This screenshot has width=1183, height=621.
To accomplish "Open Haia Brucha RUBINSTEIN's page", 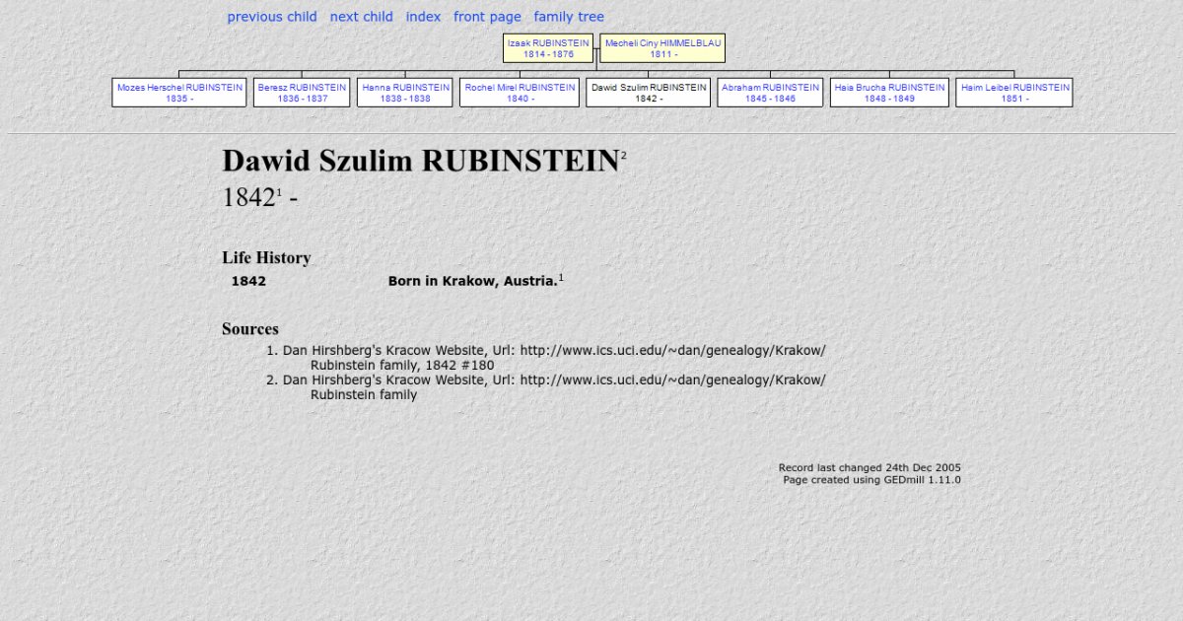I will pos(889,93).
